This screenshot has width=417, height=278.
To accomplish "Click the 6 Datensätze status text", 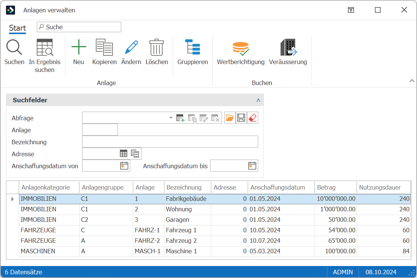I will tap(23, 272).
